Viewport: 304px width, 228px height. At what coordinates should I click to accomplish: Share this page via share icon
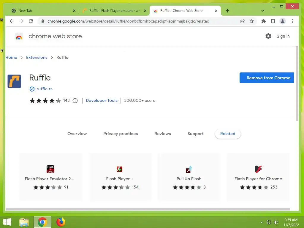pyautogui.click(x=242, y=21)
